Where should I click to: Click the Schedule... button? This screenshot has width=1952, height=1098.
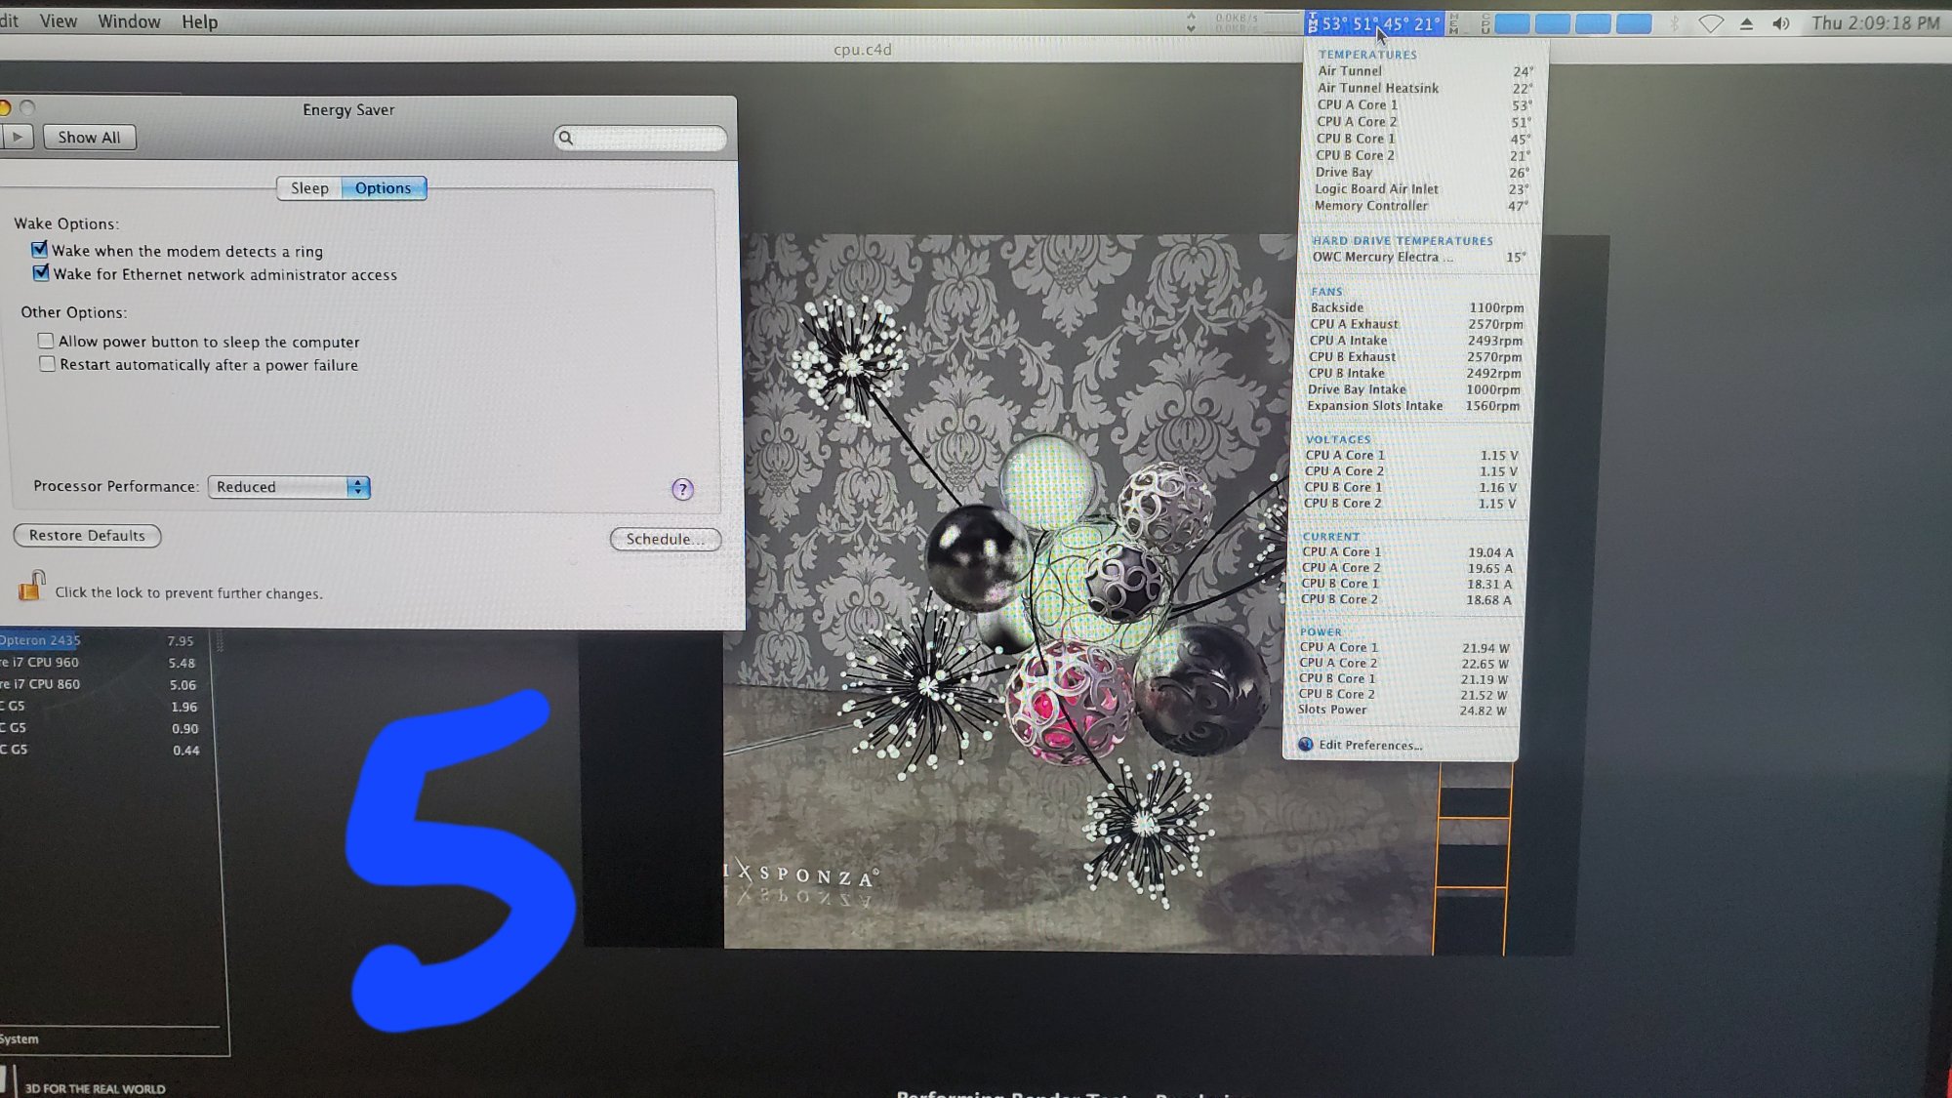pyautogui.click(x=665, y=539)
